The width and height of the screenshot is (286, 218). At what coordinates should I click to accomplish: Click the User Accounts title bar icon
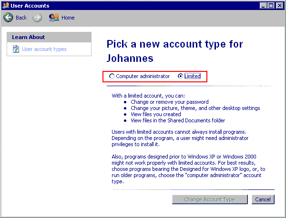coord(6,5)
